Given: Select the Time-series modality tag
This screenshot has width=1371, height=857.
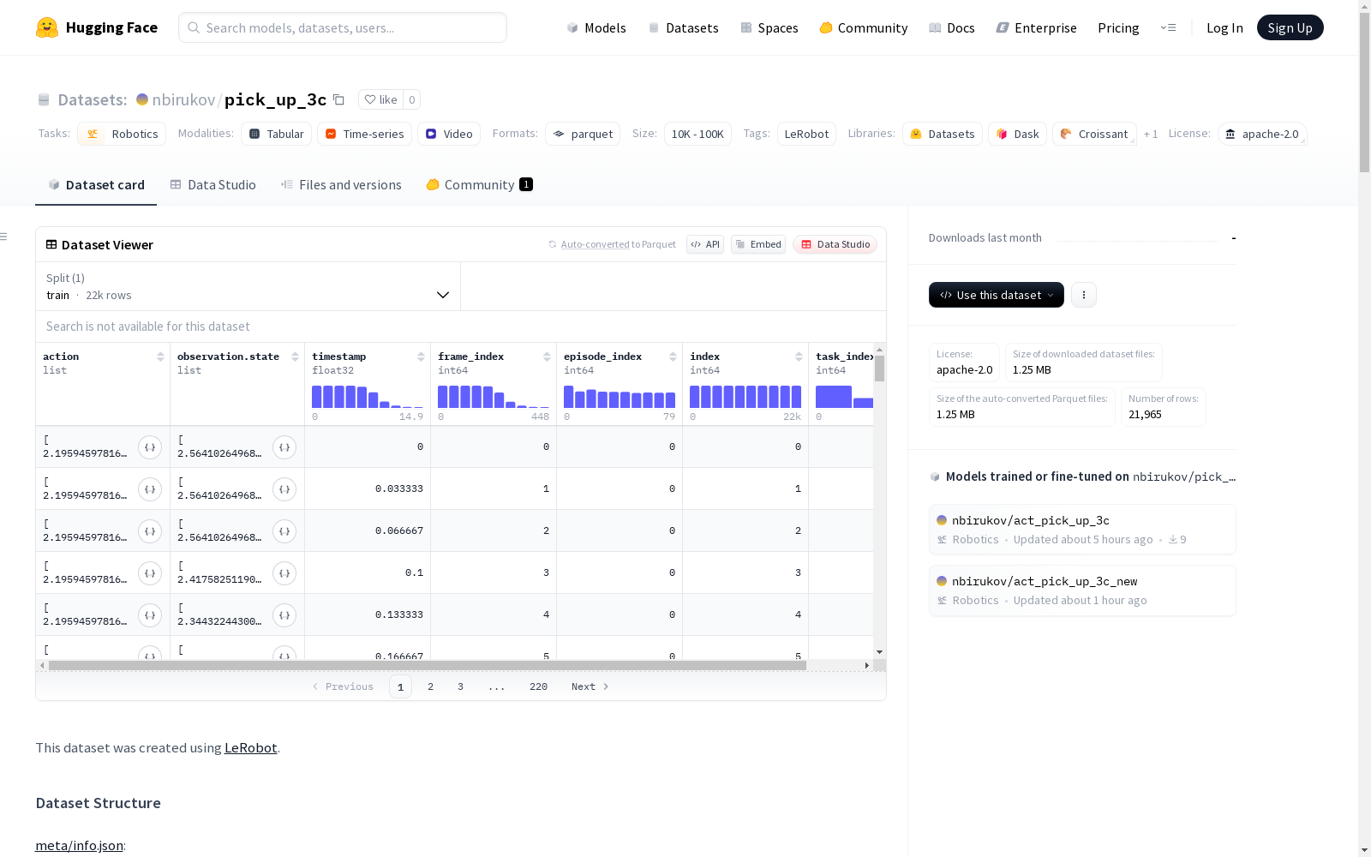Looking at the screenshot, I should 364,134.
